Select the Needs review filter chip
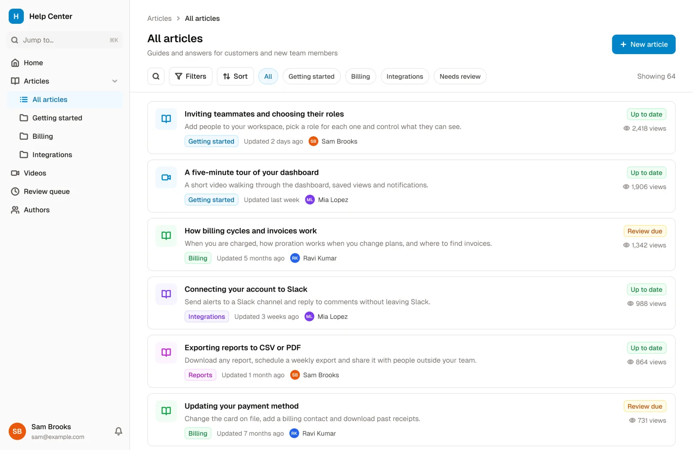Screen dimensions: 693x450 tap(460, 76)
